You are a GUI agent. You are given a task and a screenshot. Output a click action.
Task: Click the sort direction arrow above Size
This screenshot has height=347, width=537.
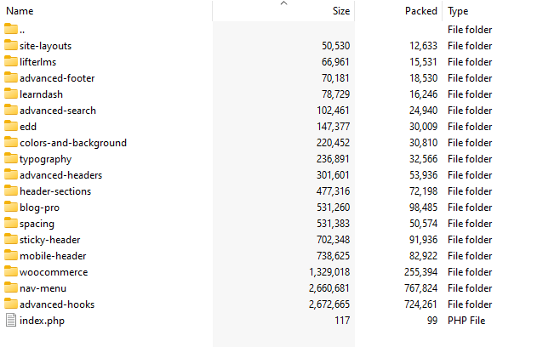[x=284, y=4]
